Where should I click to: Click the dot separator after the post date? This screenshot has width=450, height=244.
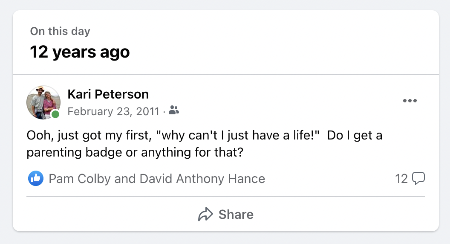click(x=164, y=112)
